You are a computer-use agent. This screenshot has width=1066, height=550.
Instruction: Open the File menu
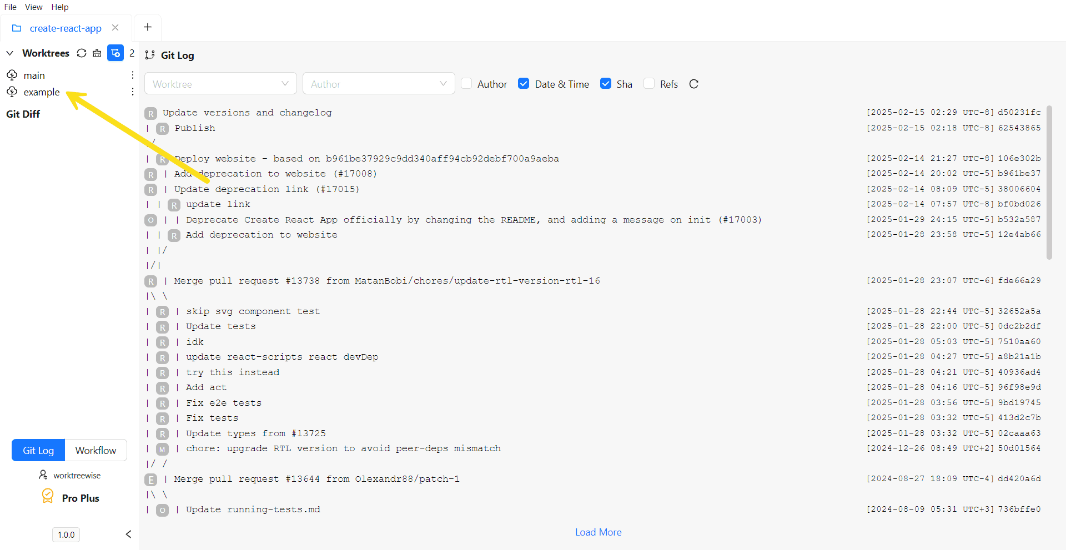(11, 7)
